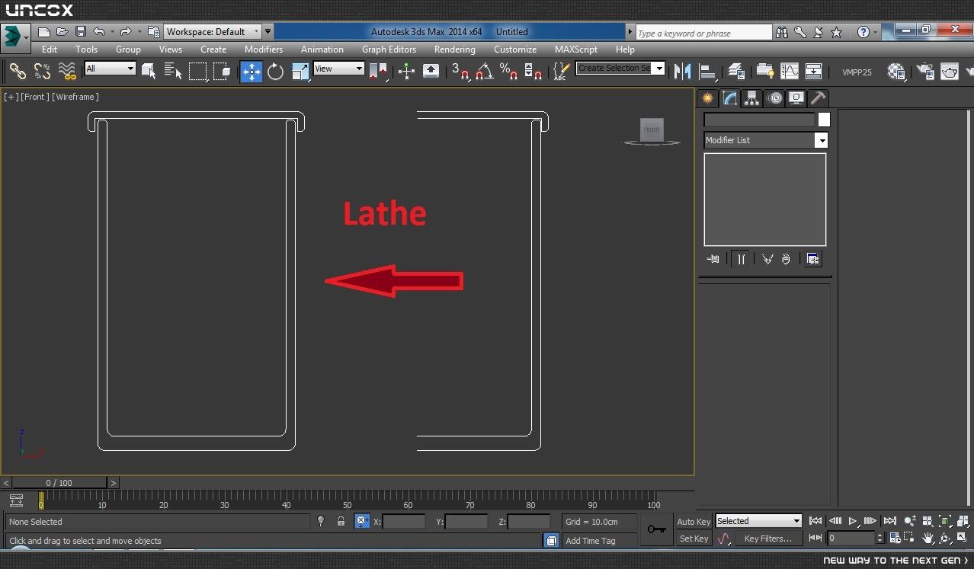Open the undo history dropdown arrow
Screen dimensions: 974x569
[x=112, y=32]
